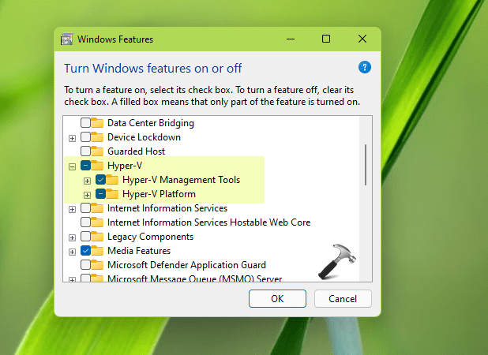
Task: Expand Internet Information Services node
Action: pos(72,209)
